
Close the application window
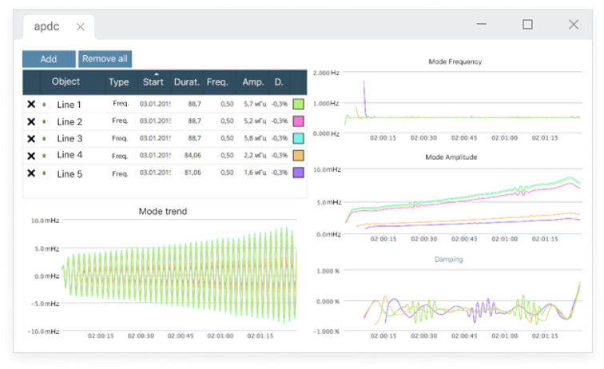(574, 24)
